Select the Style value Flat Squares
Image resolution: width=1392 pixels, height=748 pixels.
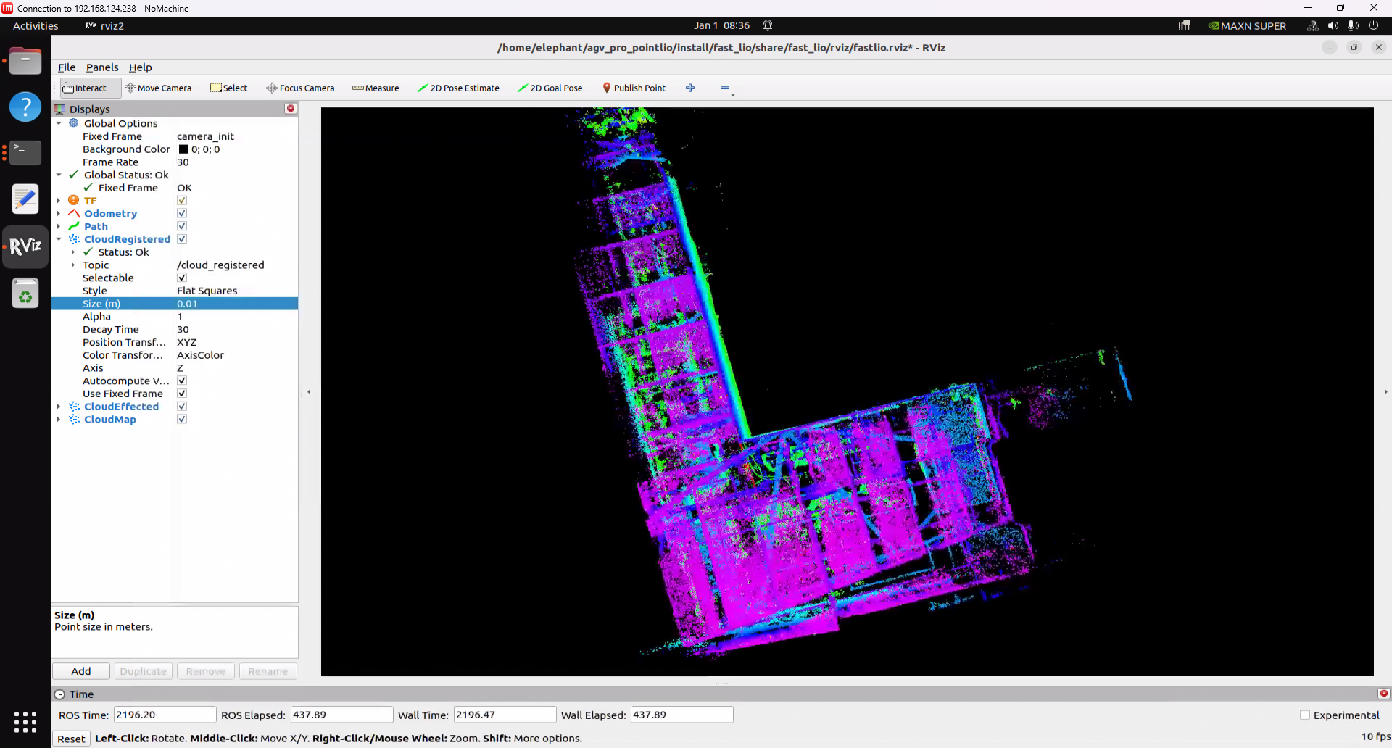point(207,291)
